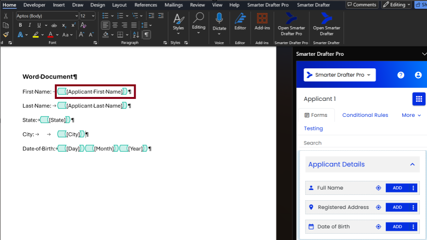Open the Review tab
Image resolution: width=427 pixels, height=240 pixels.
pyautogui.click(x=197, y=5)
